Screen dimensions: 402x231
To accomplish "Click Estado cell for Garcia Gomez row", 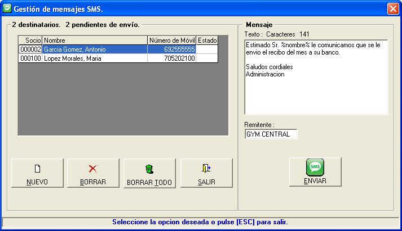I will (x=207, y=49).
